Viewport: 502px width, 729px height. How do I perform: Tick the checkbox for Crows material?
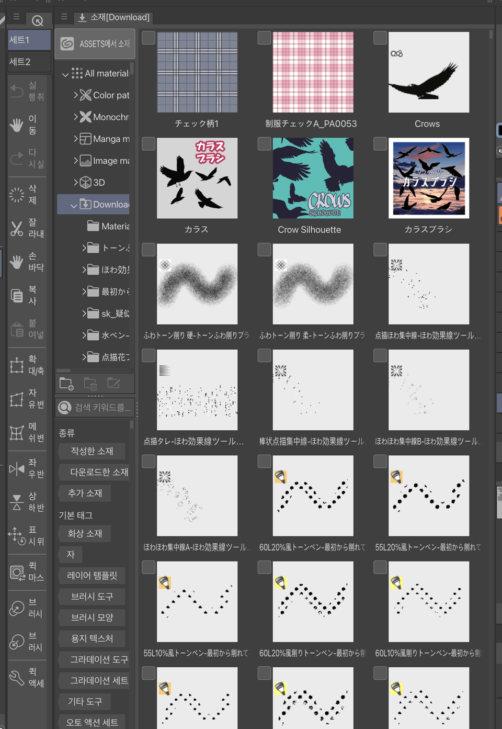[380, 38]
